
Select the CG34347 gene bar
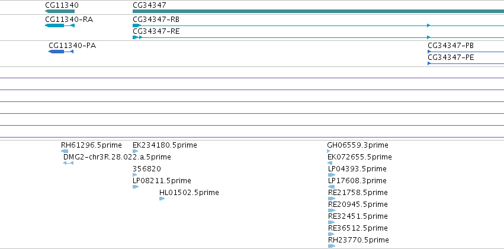[318, 11]
